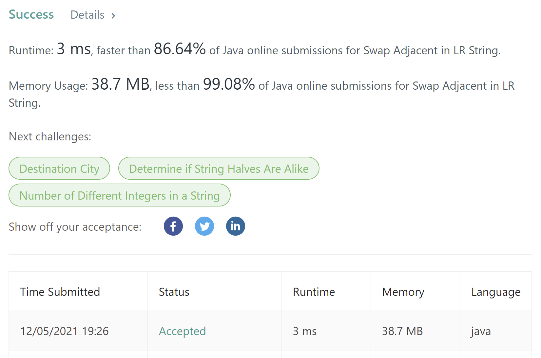The image size is (541, 358).
Task: Open the Accepted submission link
Action: pos(182,331)
